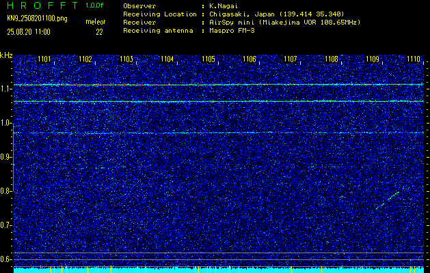Click the Observer field label

[139, 5]
